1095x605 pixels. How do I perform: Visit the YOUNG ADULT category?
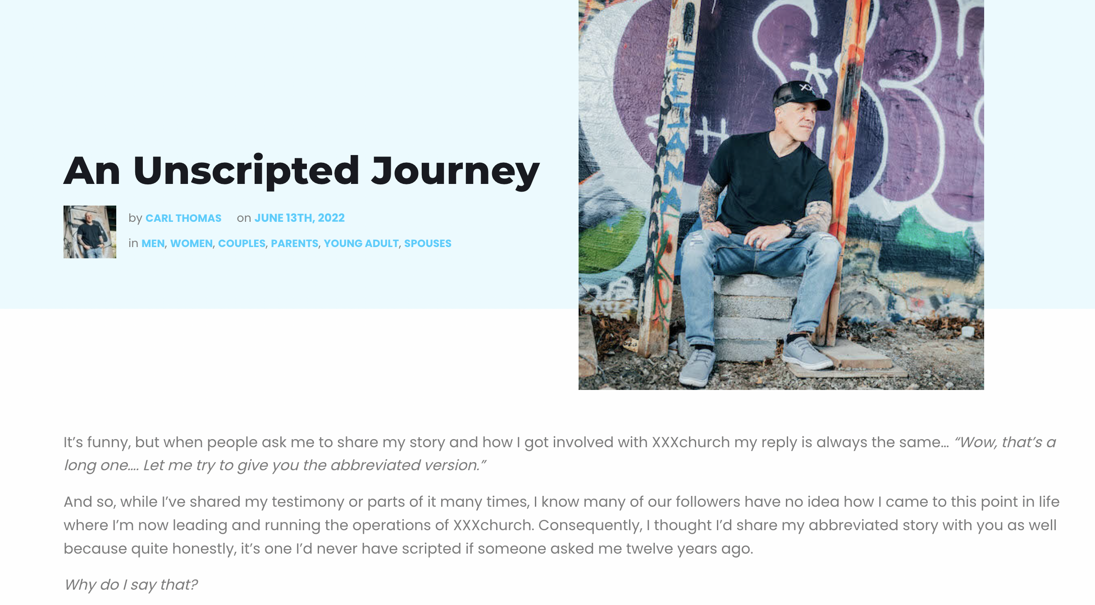pyautogui.click(x=361, y=243)
